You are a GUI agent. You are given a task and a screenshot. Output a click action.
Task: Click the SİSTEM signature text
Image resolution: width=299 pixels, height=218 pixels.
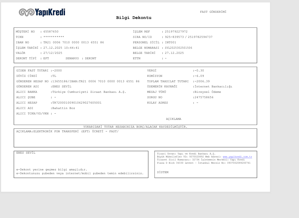(163, 172)
